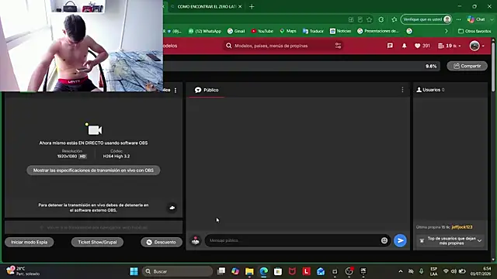497x279 pixels.
Task: Select the Público chat tab
Action: 207,90
